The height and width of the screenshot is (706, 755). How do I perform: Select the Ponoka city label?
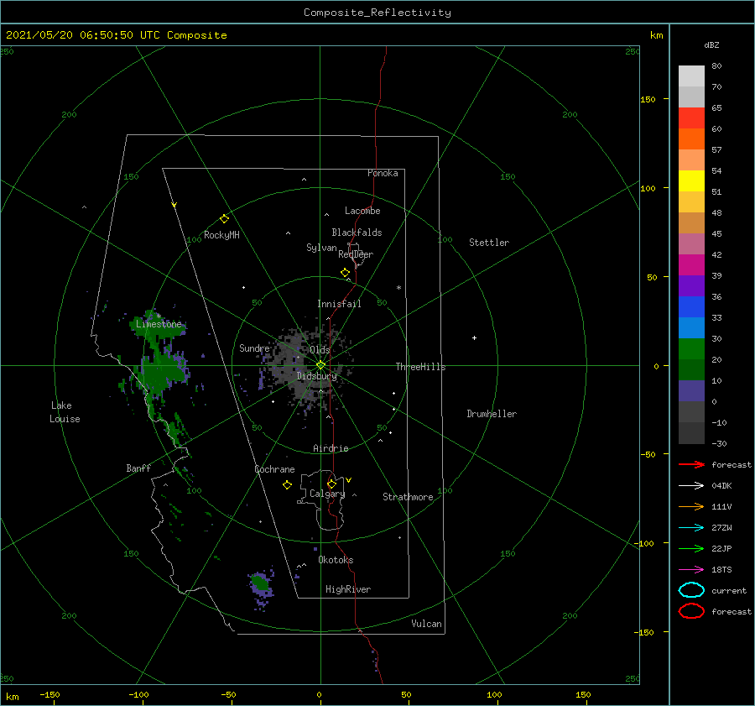[383, 173]
